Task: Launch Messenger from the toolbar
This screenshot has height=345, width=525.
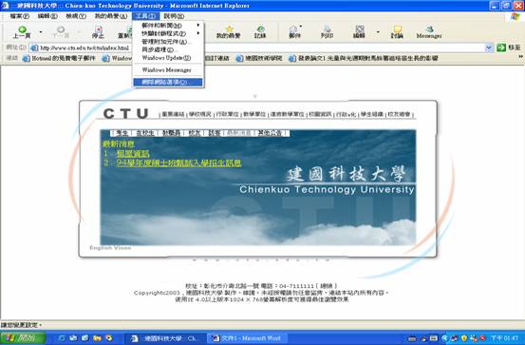Action: tap(429, 29)
